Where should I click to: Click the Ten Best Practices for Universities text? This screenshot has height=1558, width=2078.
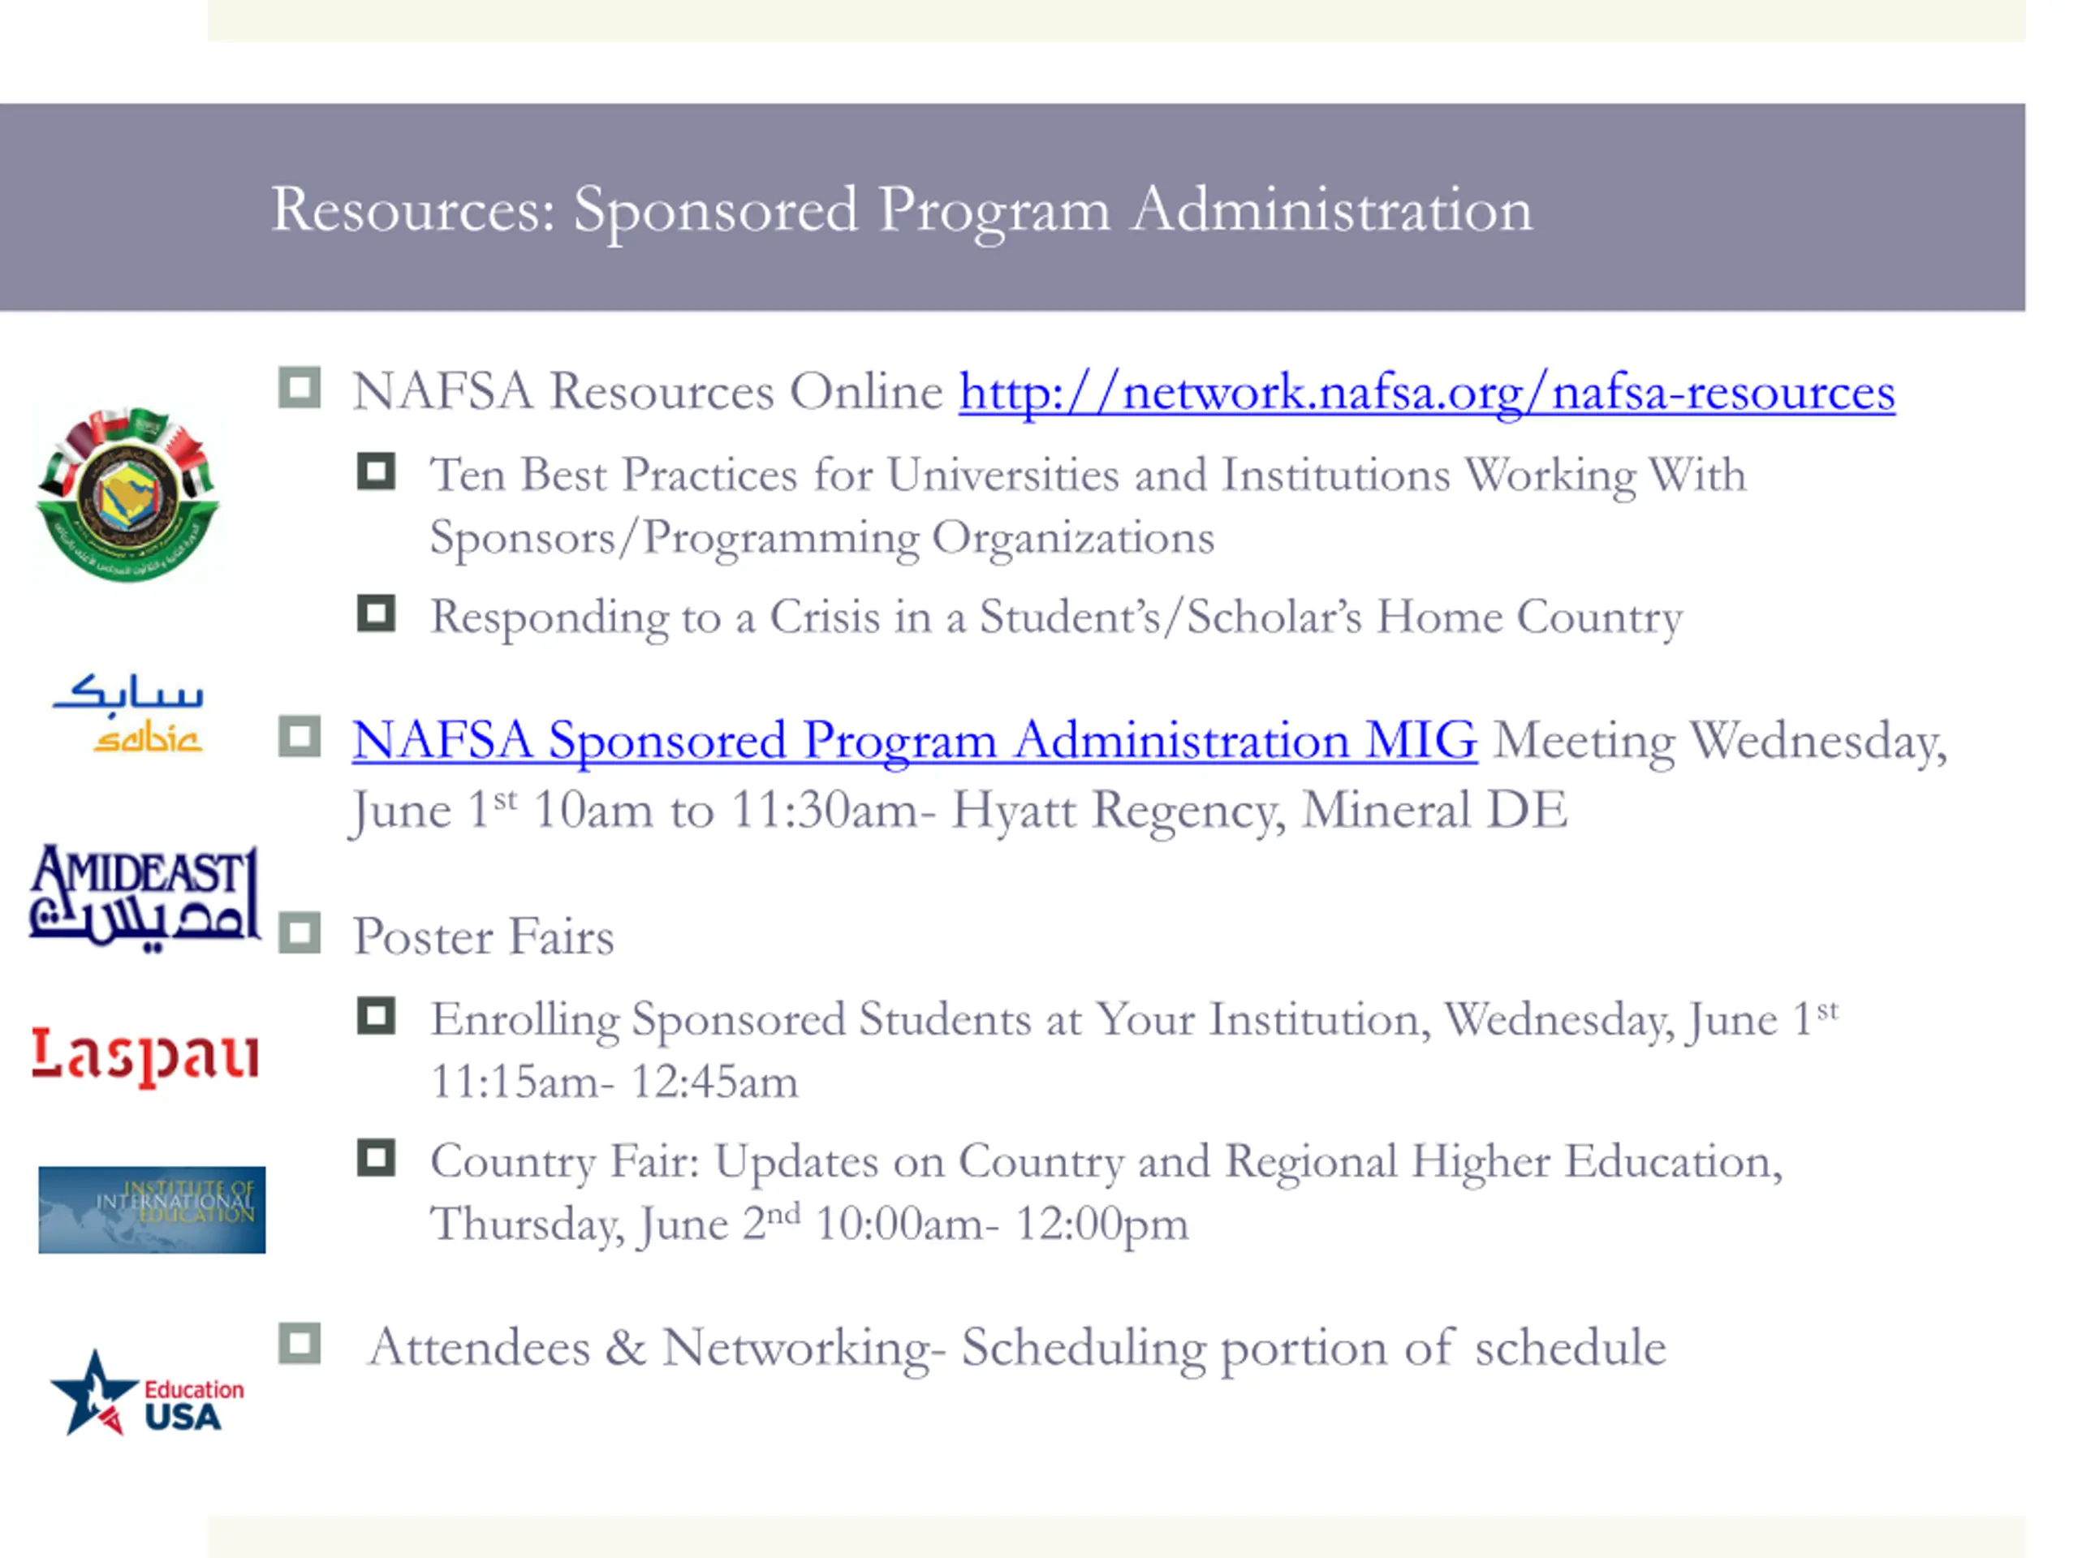1088,507
